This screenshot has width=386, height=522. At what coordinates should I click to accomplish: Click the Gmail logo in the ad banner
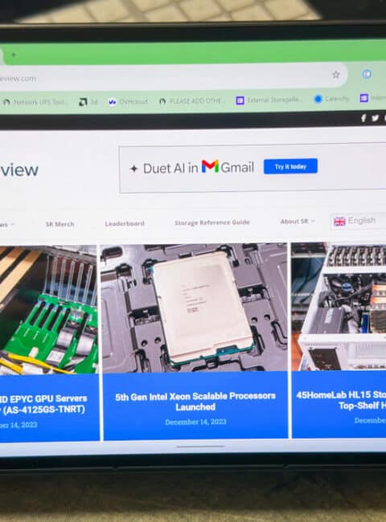[x=210, y=166]
